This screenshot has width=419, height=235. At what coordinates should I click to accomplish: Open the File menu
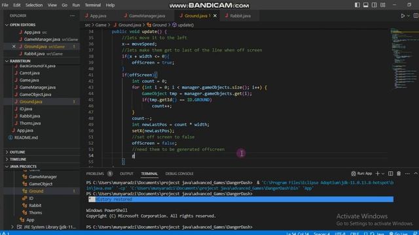pos(5,5)
